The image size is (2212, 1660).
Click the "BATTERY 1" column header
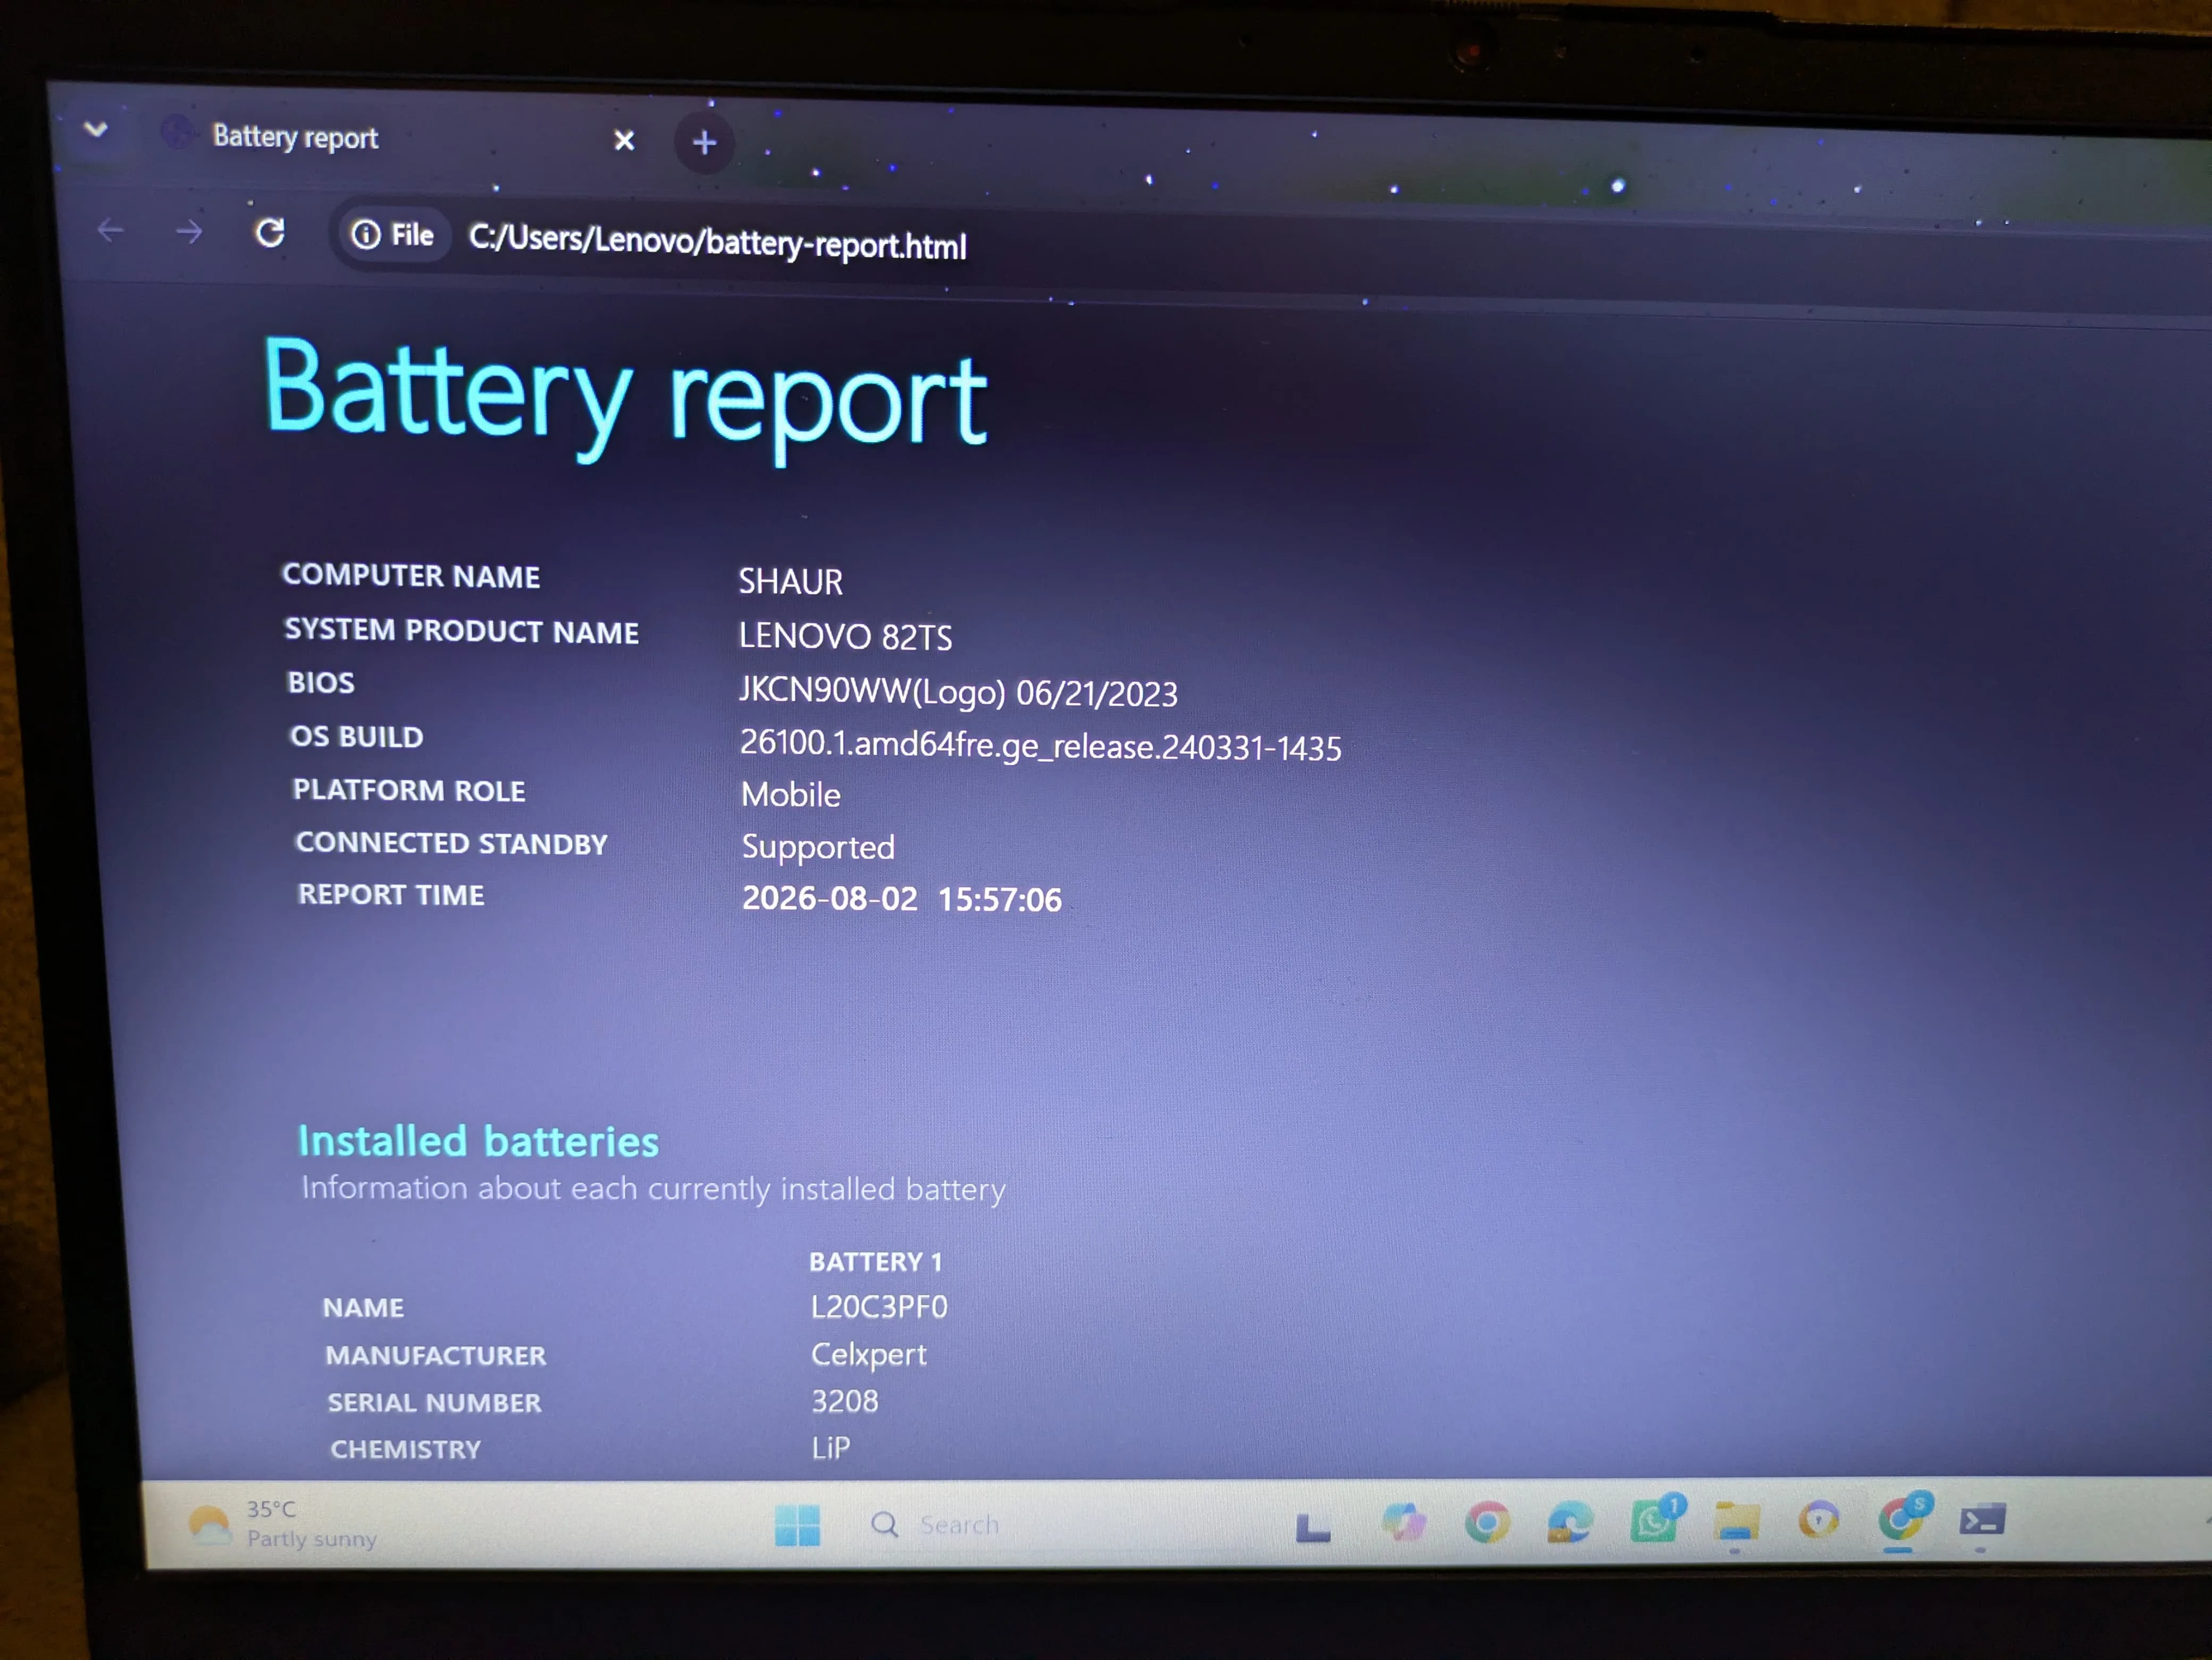(x=876, y=1261)
